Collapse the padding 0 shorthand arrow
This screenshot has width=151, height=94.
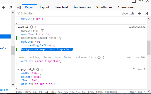coord(35,42)
